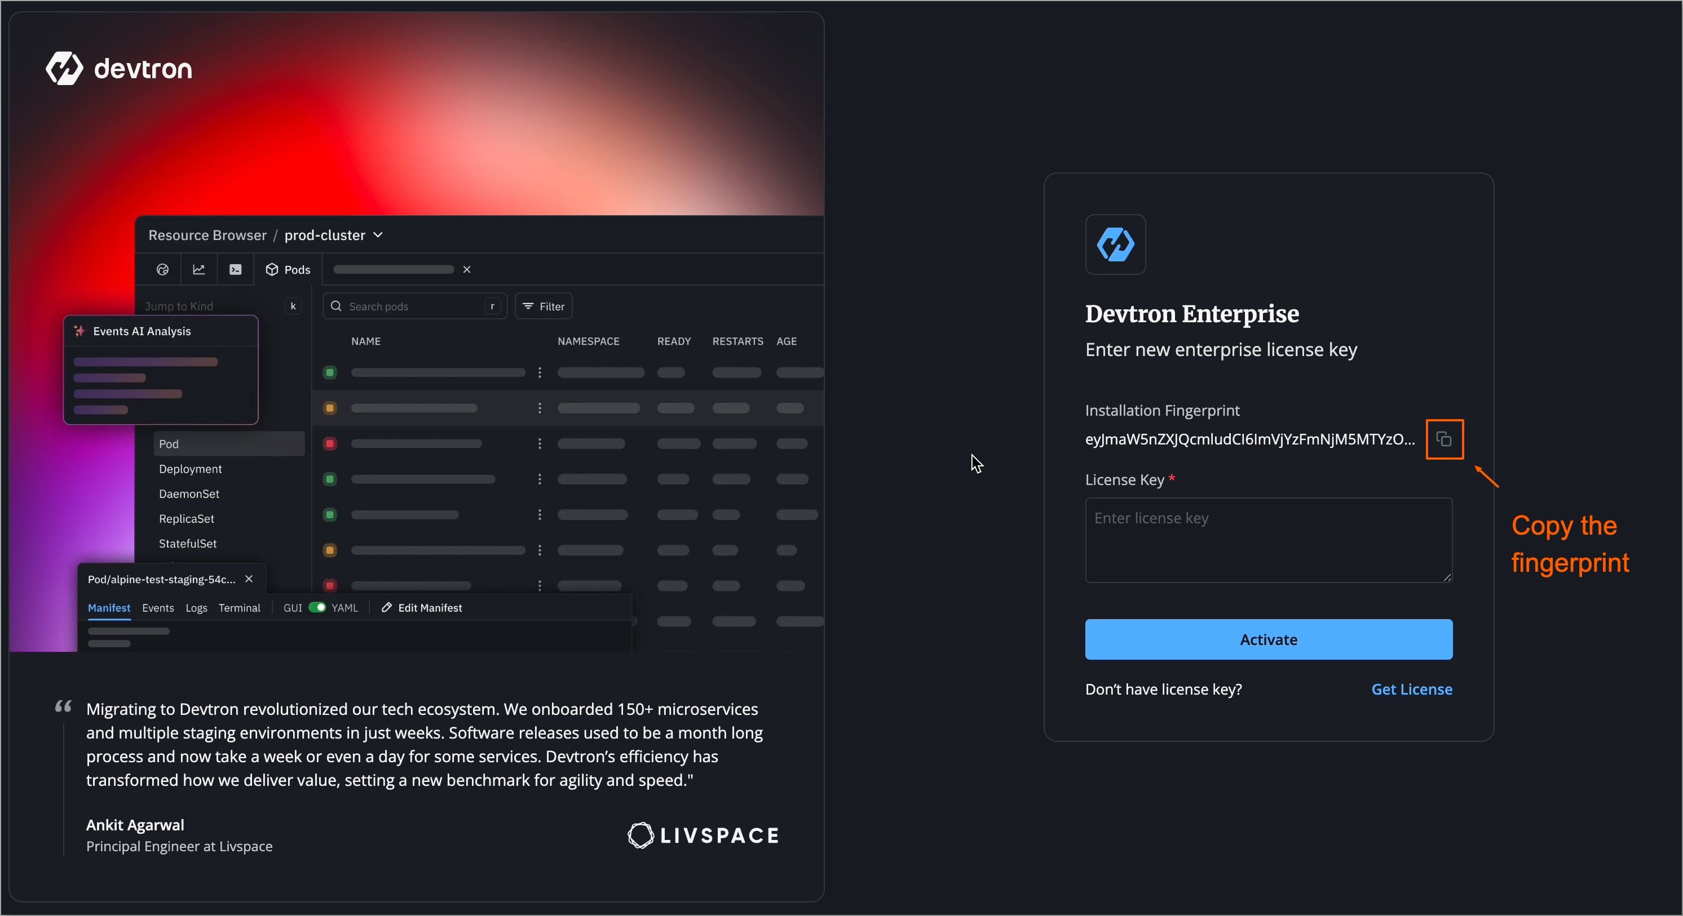Click the chart icon in Resource Browser toolbar
The width and height of the screenshot is (1683, 916).
(x=198, y=270)
